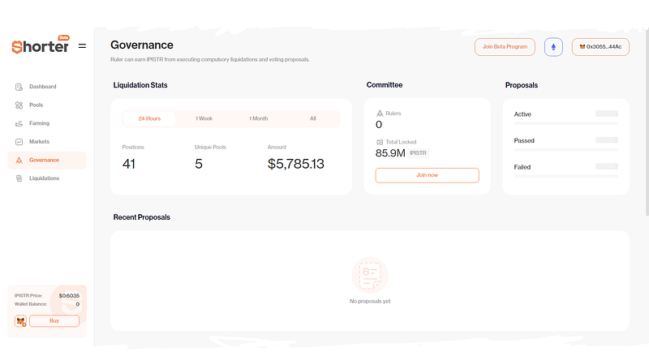The height and width of the screenshot is (364, 649).
Task: Select the 1 Month stats tab
Action: 259,118
